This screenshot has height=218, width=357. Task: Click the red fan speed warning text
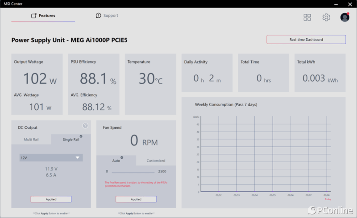tap(136, 184)
